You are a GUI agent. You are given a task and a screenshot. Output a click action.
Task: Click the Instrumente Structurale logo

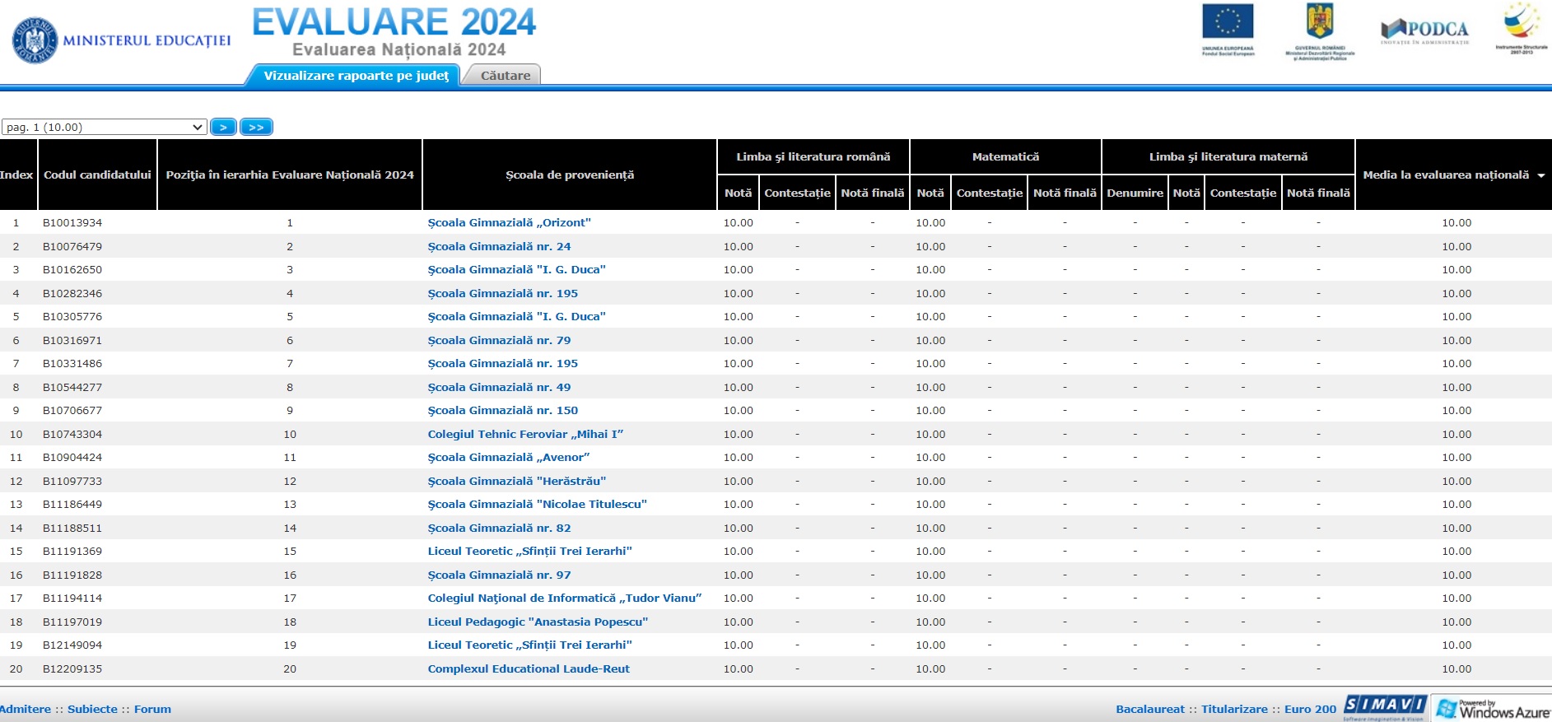tap(1522, 28)
